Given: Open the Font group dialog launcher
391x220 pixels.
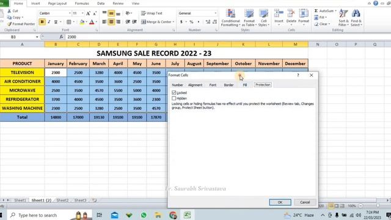Looking at the screenshot, I should click(x=97, y=30).
